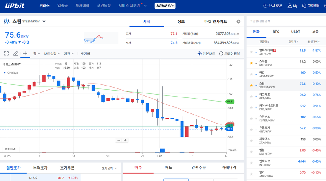Click the chart zoom-in plus button
326x181 pixels.
[x=126, y=140]
